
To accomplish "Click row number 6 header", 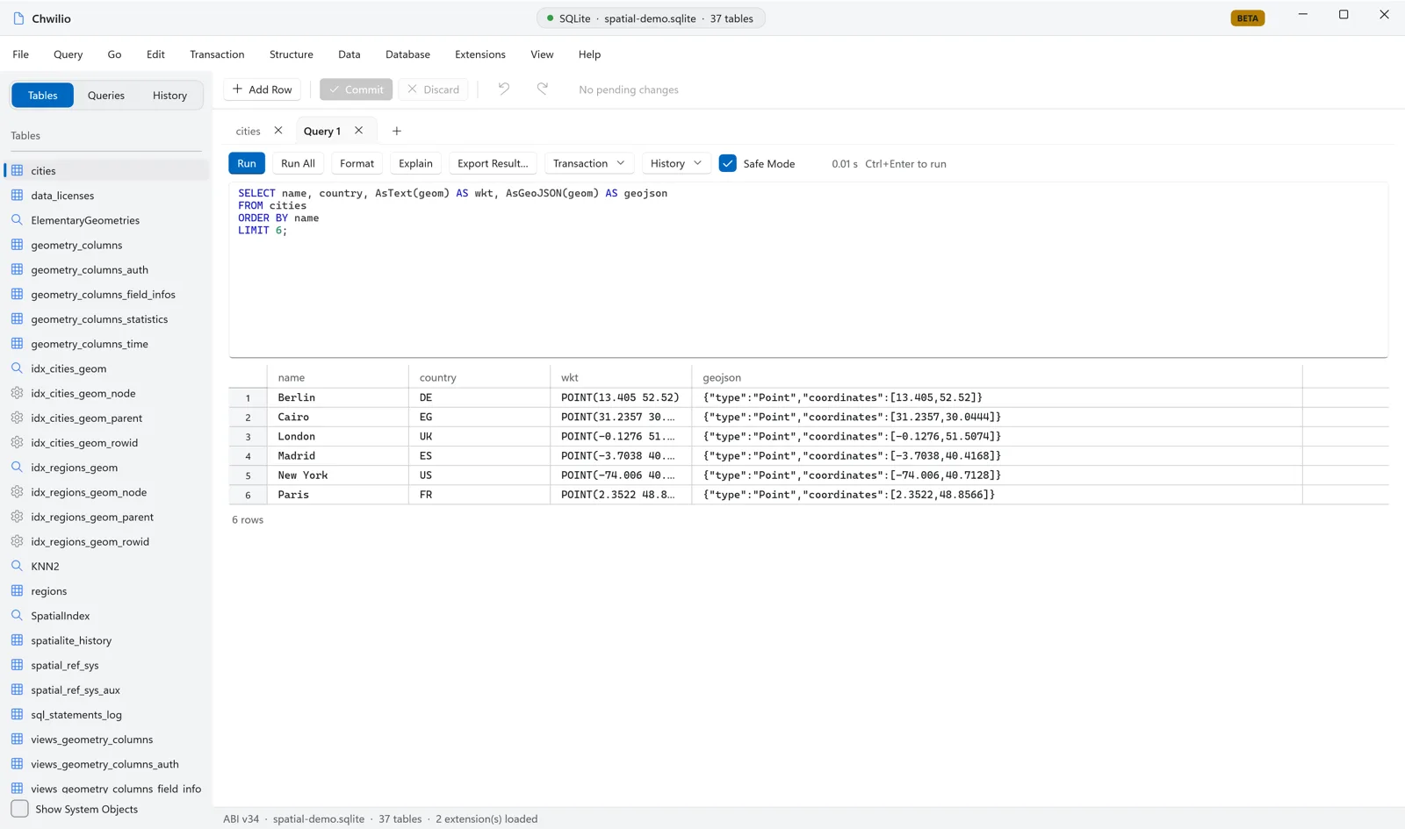I will pyautogui.click(x=248, y=495).
